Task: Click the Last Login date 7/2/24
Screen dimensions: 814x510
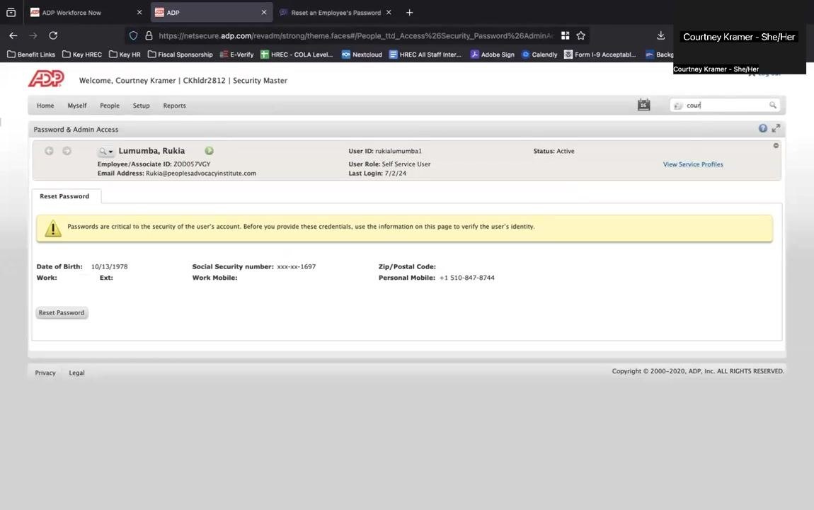Action: (396, 174)
